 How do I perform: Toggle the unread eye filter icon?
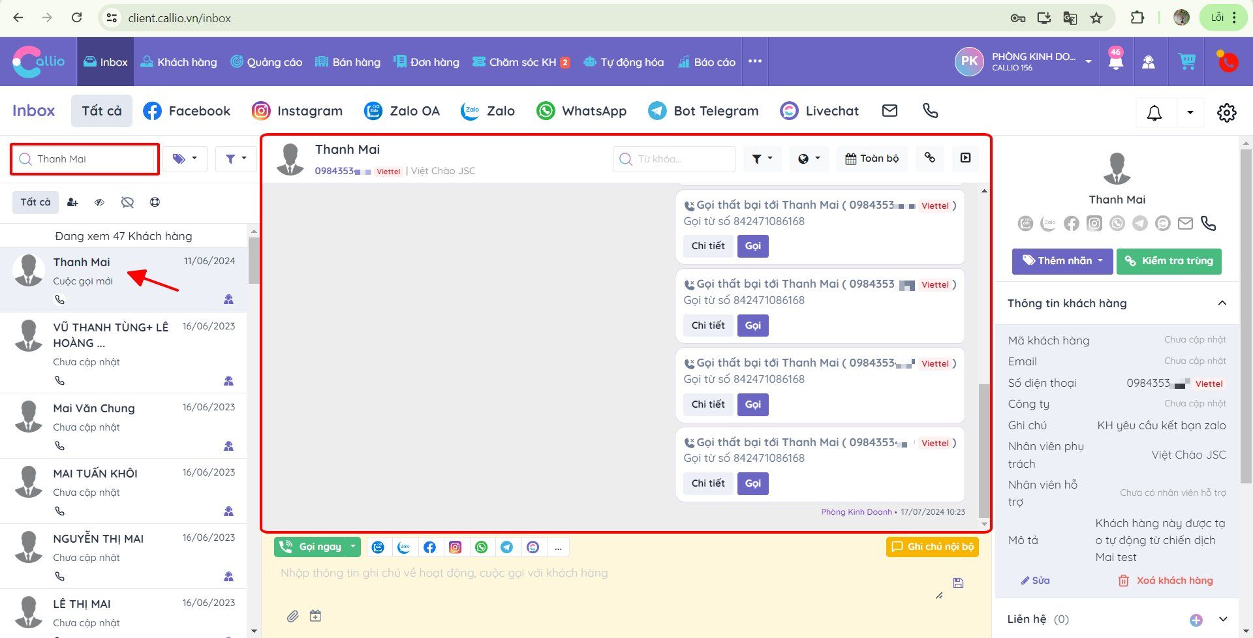tap(99, 202)
